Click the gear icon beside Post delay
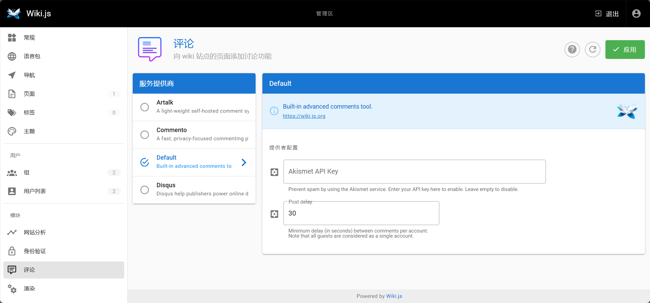 (274, 214)
